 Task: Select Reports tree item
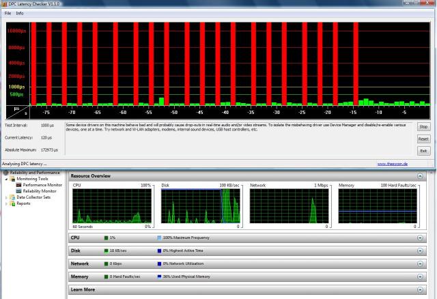pos(23,203)
